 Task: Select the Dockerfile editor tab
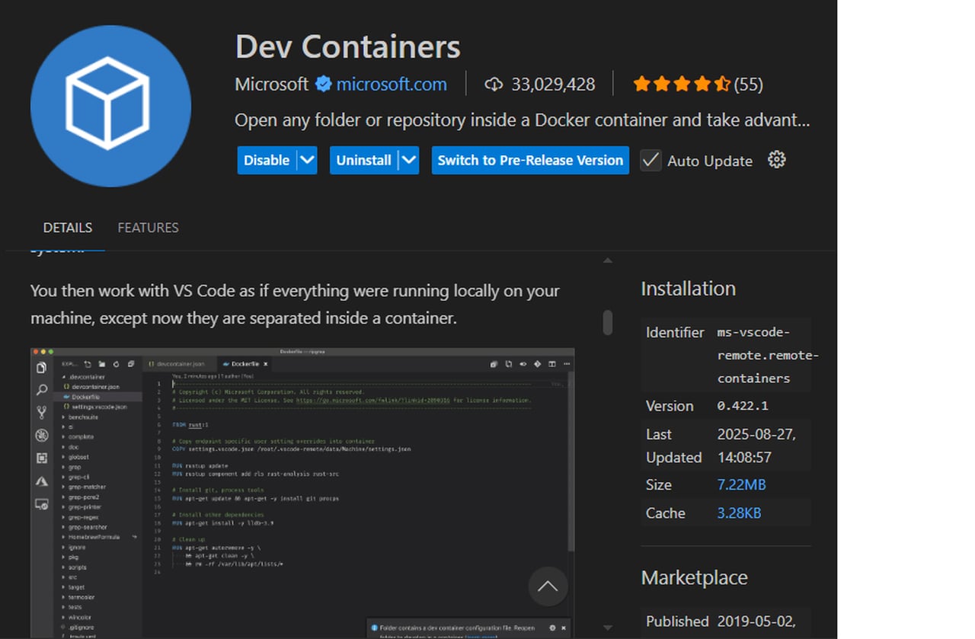[x=244, y=363]
